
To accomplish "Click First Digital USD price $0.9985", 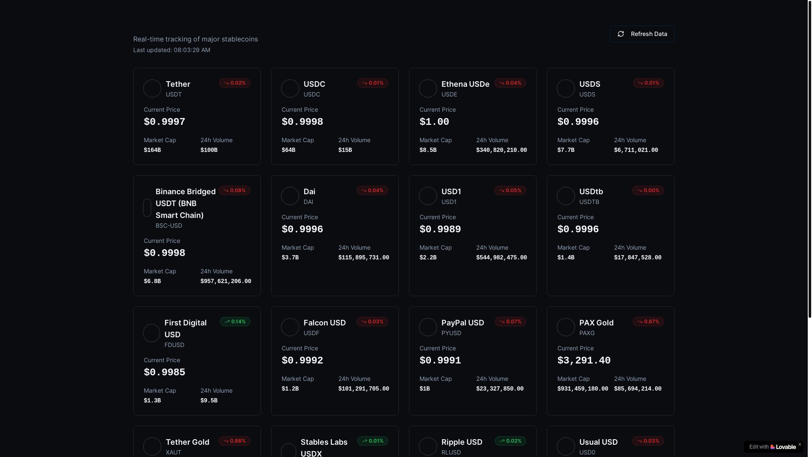I will pyautogui.click(x=165, y=372).
